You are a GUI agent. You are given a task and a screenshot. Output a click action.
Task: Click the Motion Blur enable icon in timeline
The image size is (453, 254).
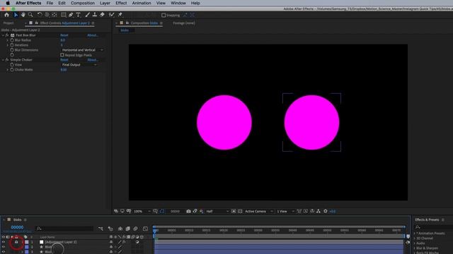(x=135, y=229)
